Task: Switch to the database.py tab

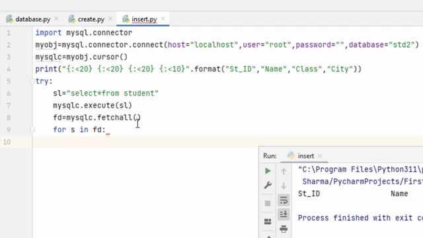Action: [32, 19]
